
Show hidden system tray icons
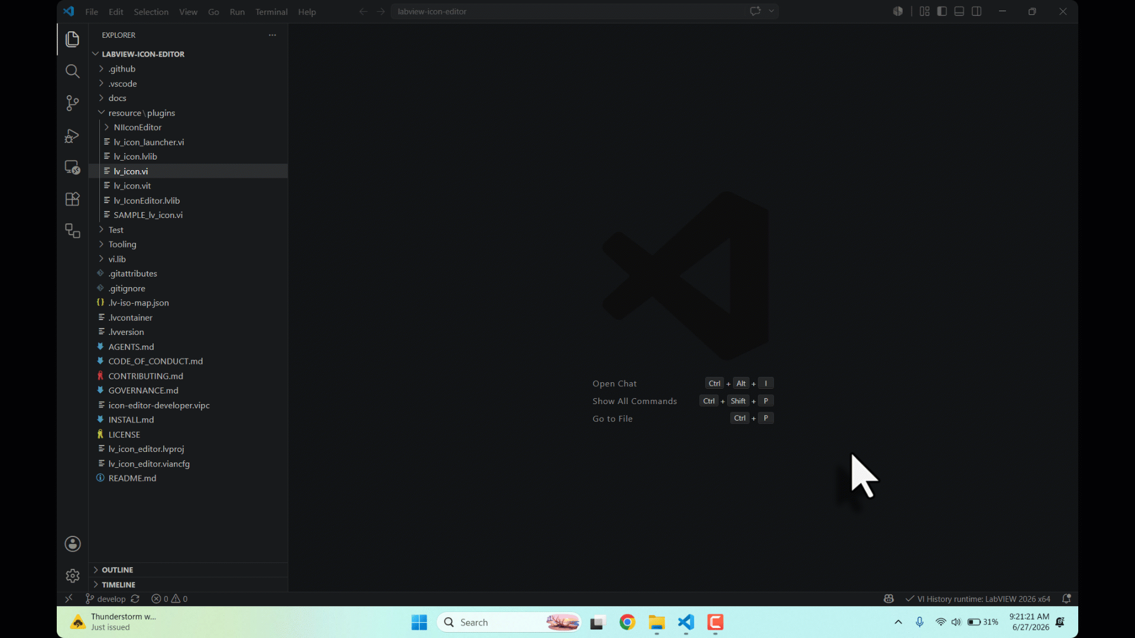(x=898, y=622)
